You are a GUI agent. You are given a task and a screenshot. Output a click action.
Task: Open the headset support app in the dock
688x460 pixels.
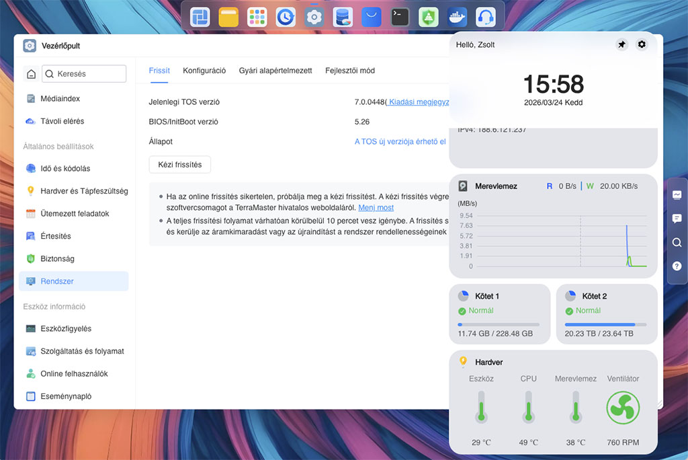click(x=486, y=17)
